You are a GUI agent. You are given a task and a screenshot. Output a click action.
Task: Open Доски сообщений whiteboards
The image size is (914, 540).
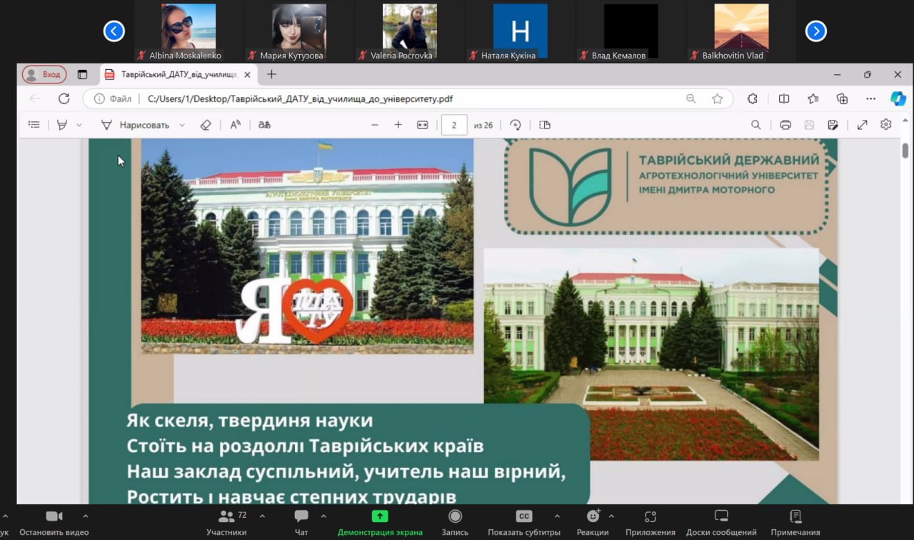pyautogui.click(x=721, y=522)
